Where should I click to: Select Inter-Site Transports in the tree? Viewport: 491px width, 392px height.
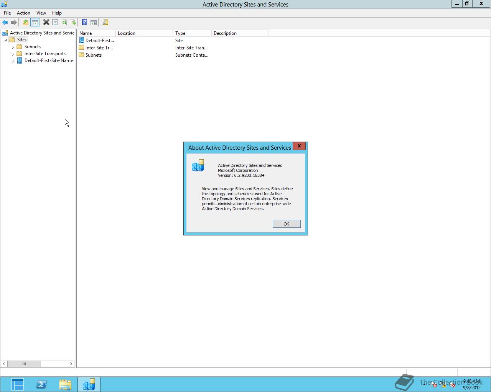[x=45, y=54]
